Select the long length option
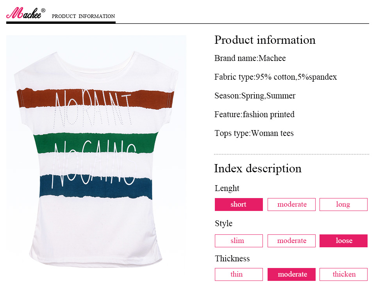This screenshot has height=293, width=375. tap(343, 204)
